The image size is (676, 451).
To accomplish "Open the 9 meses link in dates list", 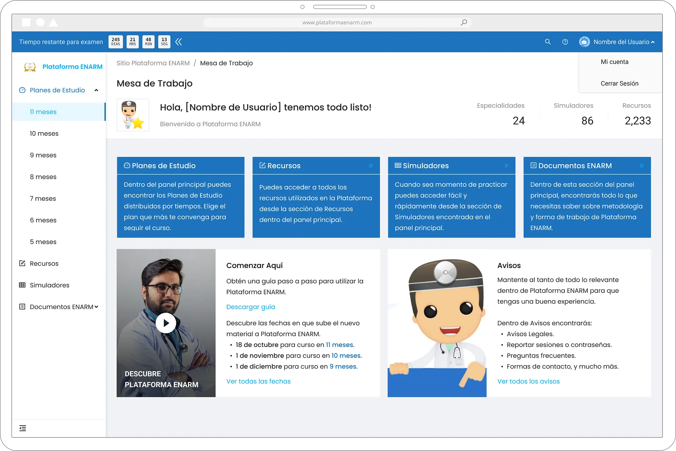I will tap(343, 366).
